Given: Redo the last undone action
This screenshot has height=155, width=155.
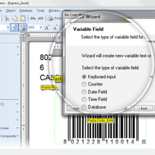Looking at the screenshot, I should [40, 19].
